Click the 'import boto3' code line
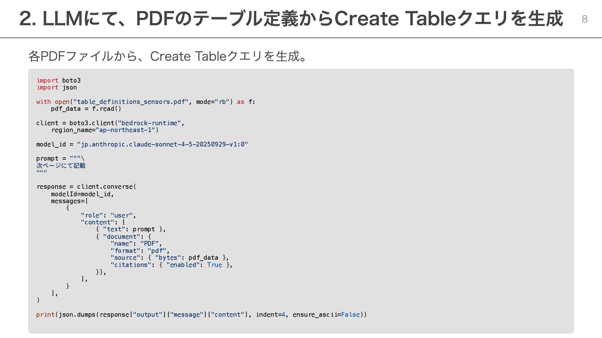 click(x=59, y=80)
